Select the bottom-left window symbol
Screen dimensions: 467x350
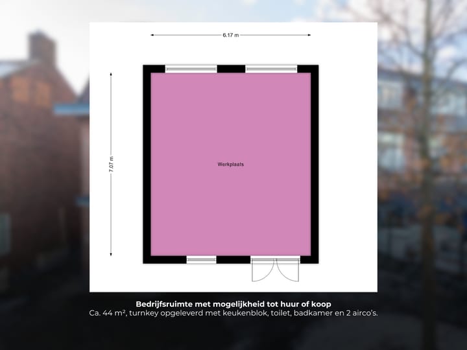(x=201, y=260)
